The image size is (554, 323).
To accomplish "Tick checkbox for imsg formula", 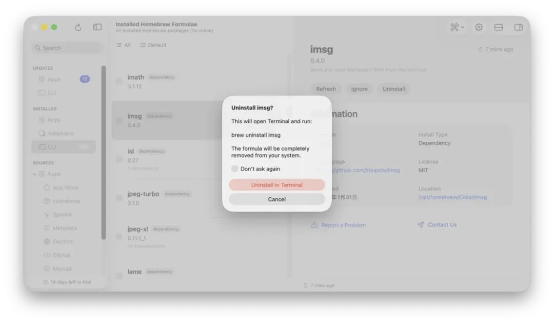I will [x=119, y=120].
